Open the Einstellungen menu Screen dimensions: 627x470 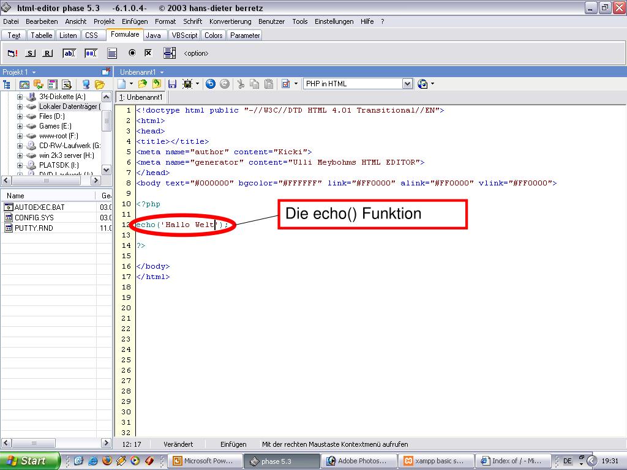click(x=334, y=21)
